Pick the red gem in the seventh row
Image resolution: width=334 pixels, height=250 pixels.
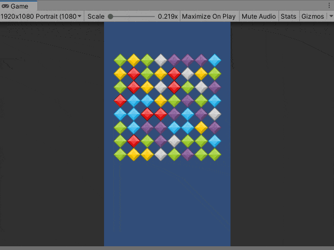coord(134,141)
